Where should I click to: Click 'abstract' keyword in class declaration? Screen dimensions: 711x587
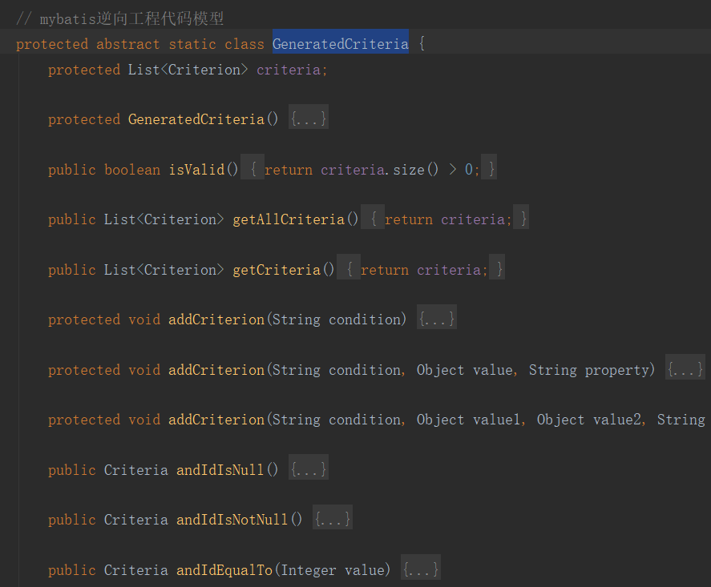pyautogui.click(x=128, y=44)
